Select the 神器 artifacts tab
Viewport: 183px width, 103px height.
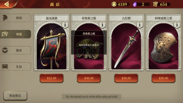16,34
